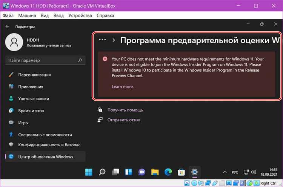Screen dimensions: 283x187
Task: Click VirtualBox USB status icon
Action: [215, 183]
